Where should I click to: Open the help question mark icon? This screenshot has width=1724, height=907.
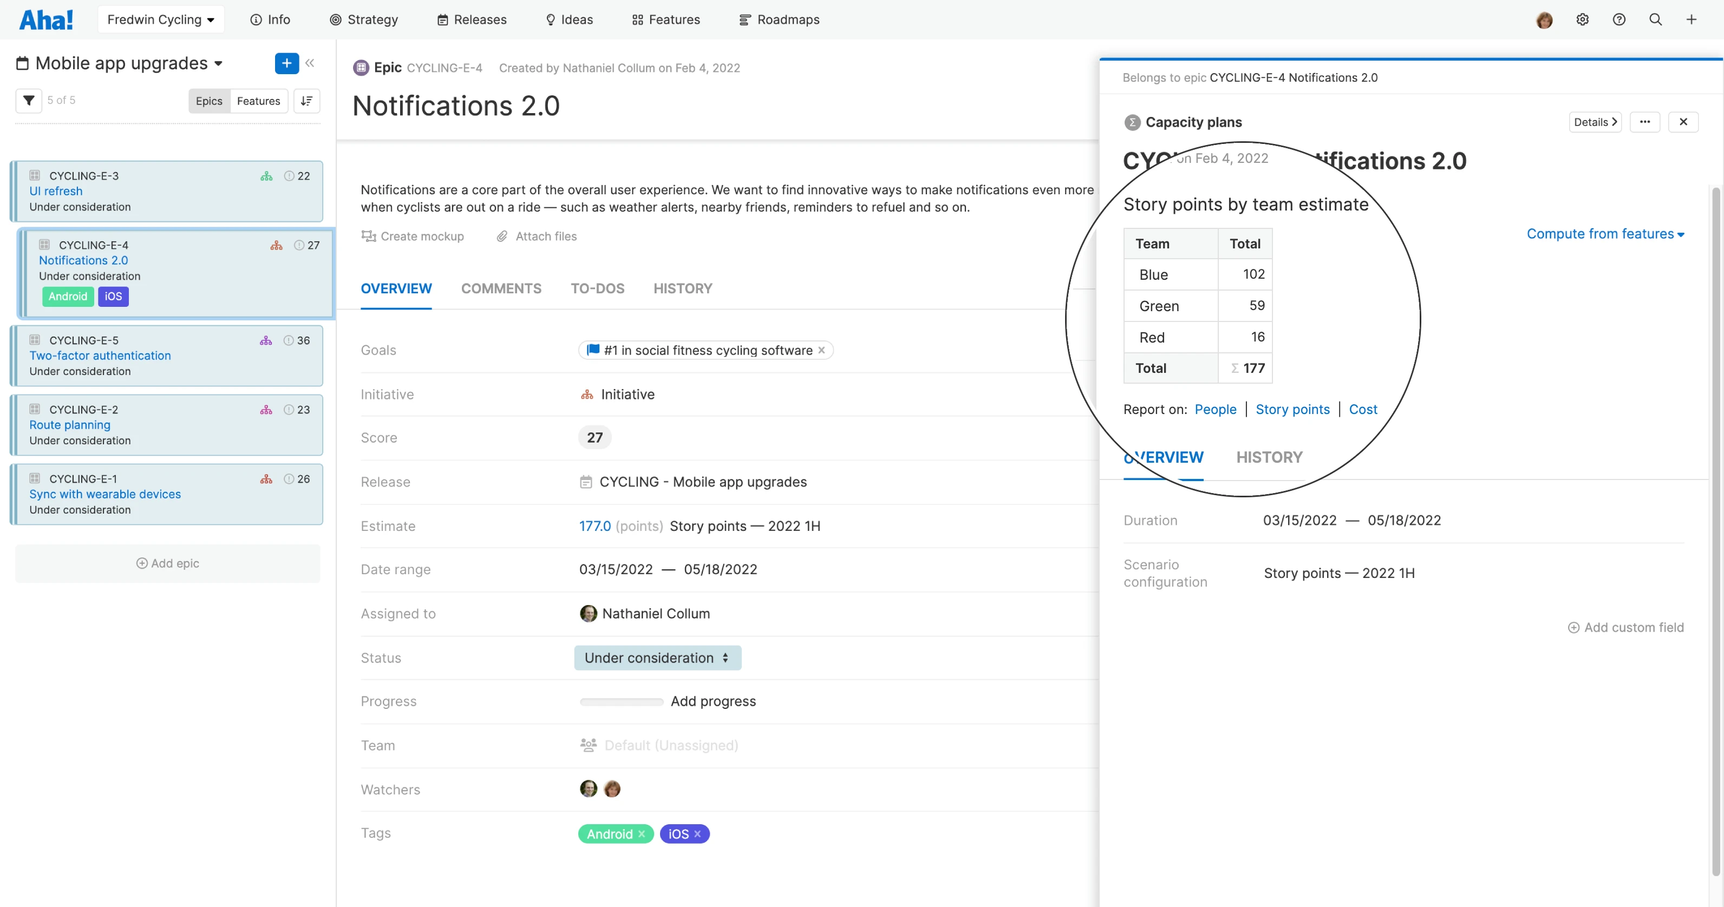click(x=1618, y=19)
